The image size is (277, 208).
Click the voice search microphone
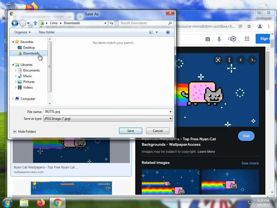tap(219, 39)
